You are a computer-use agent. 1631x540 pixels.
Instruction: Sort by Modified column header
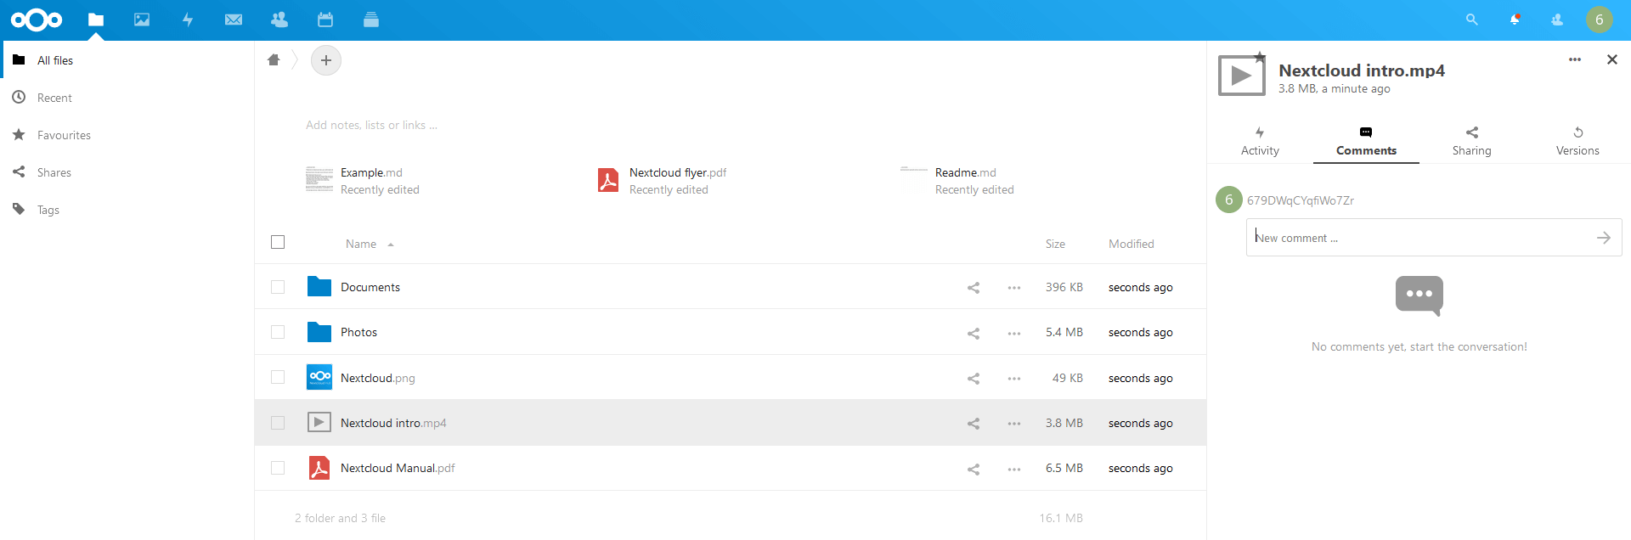coord(1131,244)
